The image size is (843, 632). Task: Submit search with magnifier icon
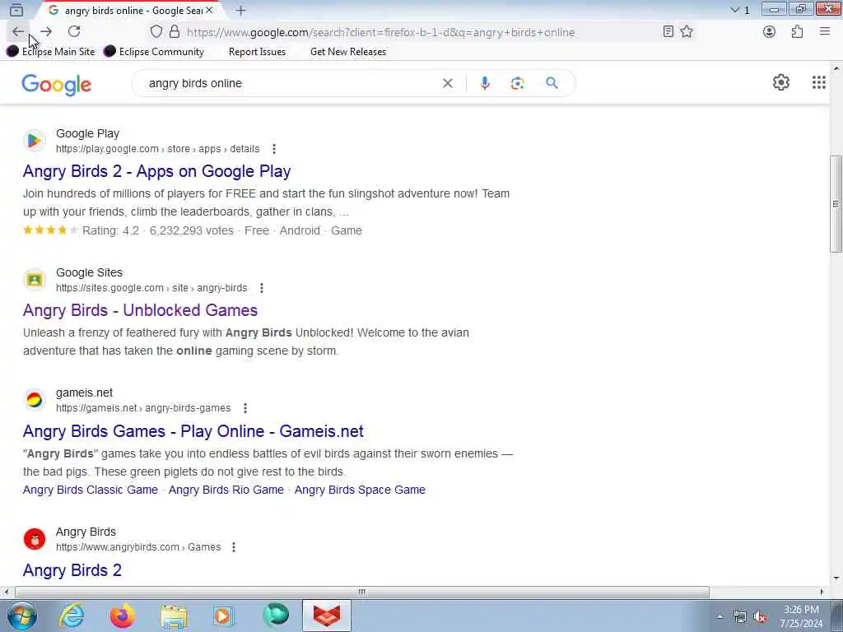tap(552, 83)
